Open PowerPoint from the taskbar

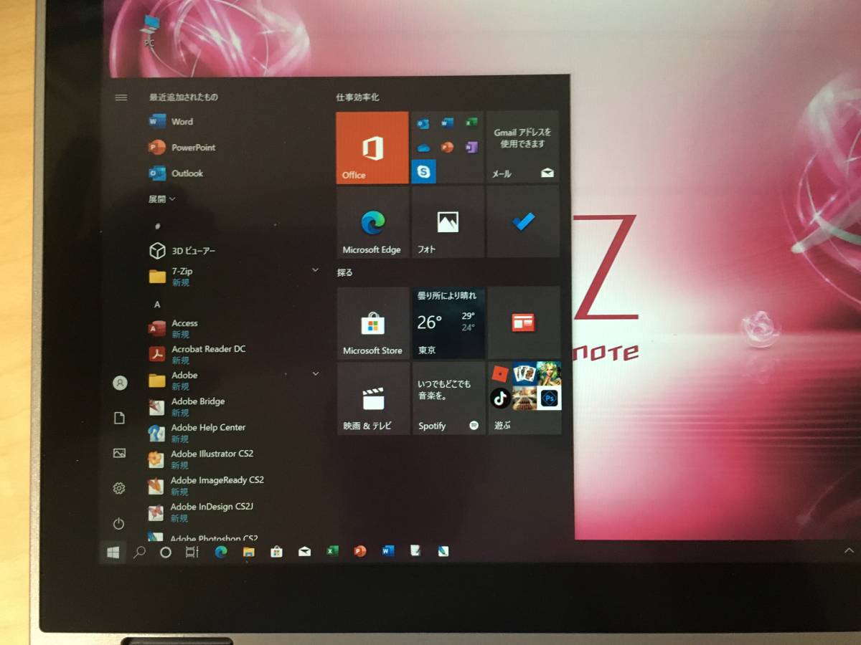click(x=360, y=551)
